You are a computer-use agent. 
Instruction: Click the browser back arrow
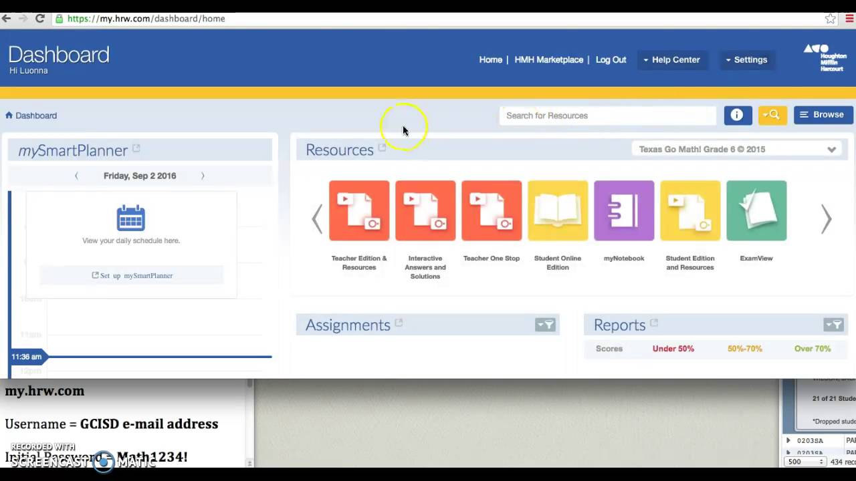coord(7,19)
